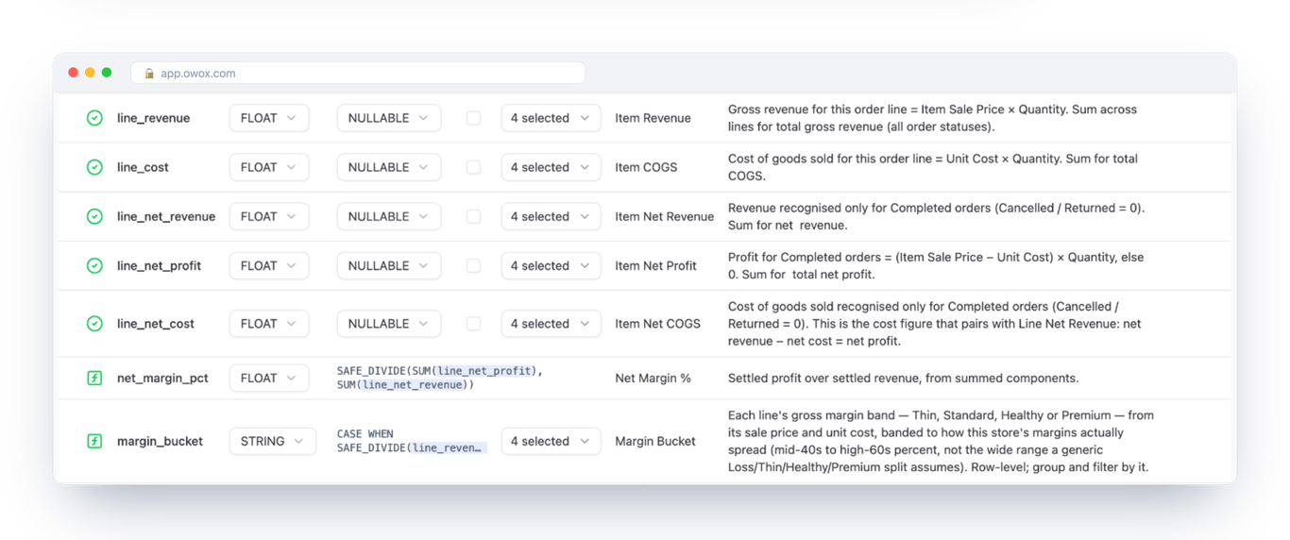The height and width of the screenshot is (540, 1290).
Task: Open the '4 selected' dropdown for margin_bucket
Action: (551, 441)
